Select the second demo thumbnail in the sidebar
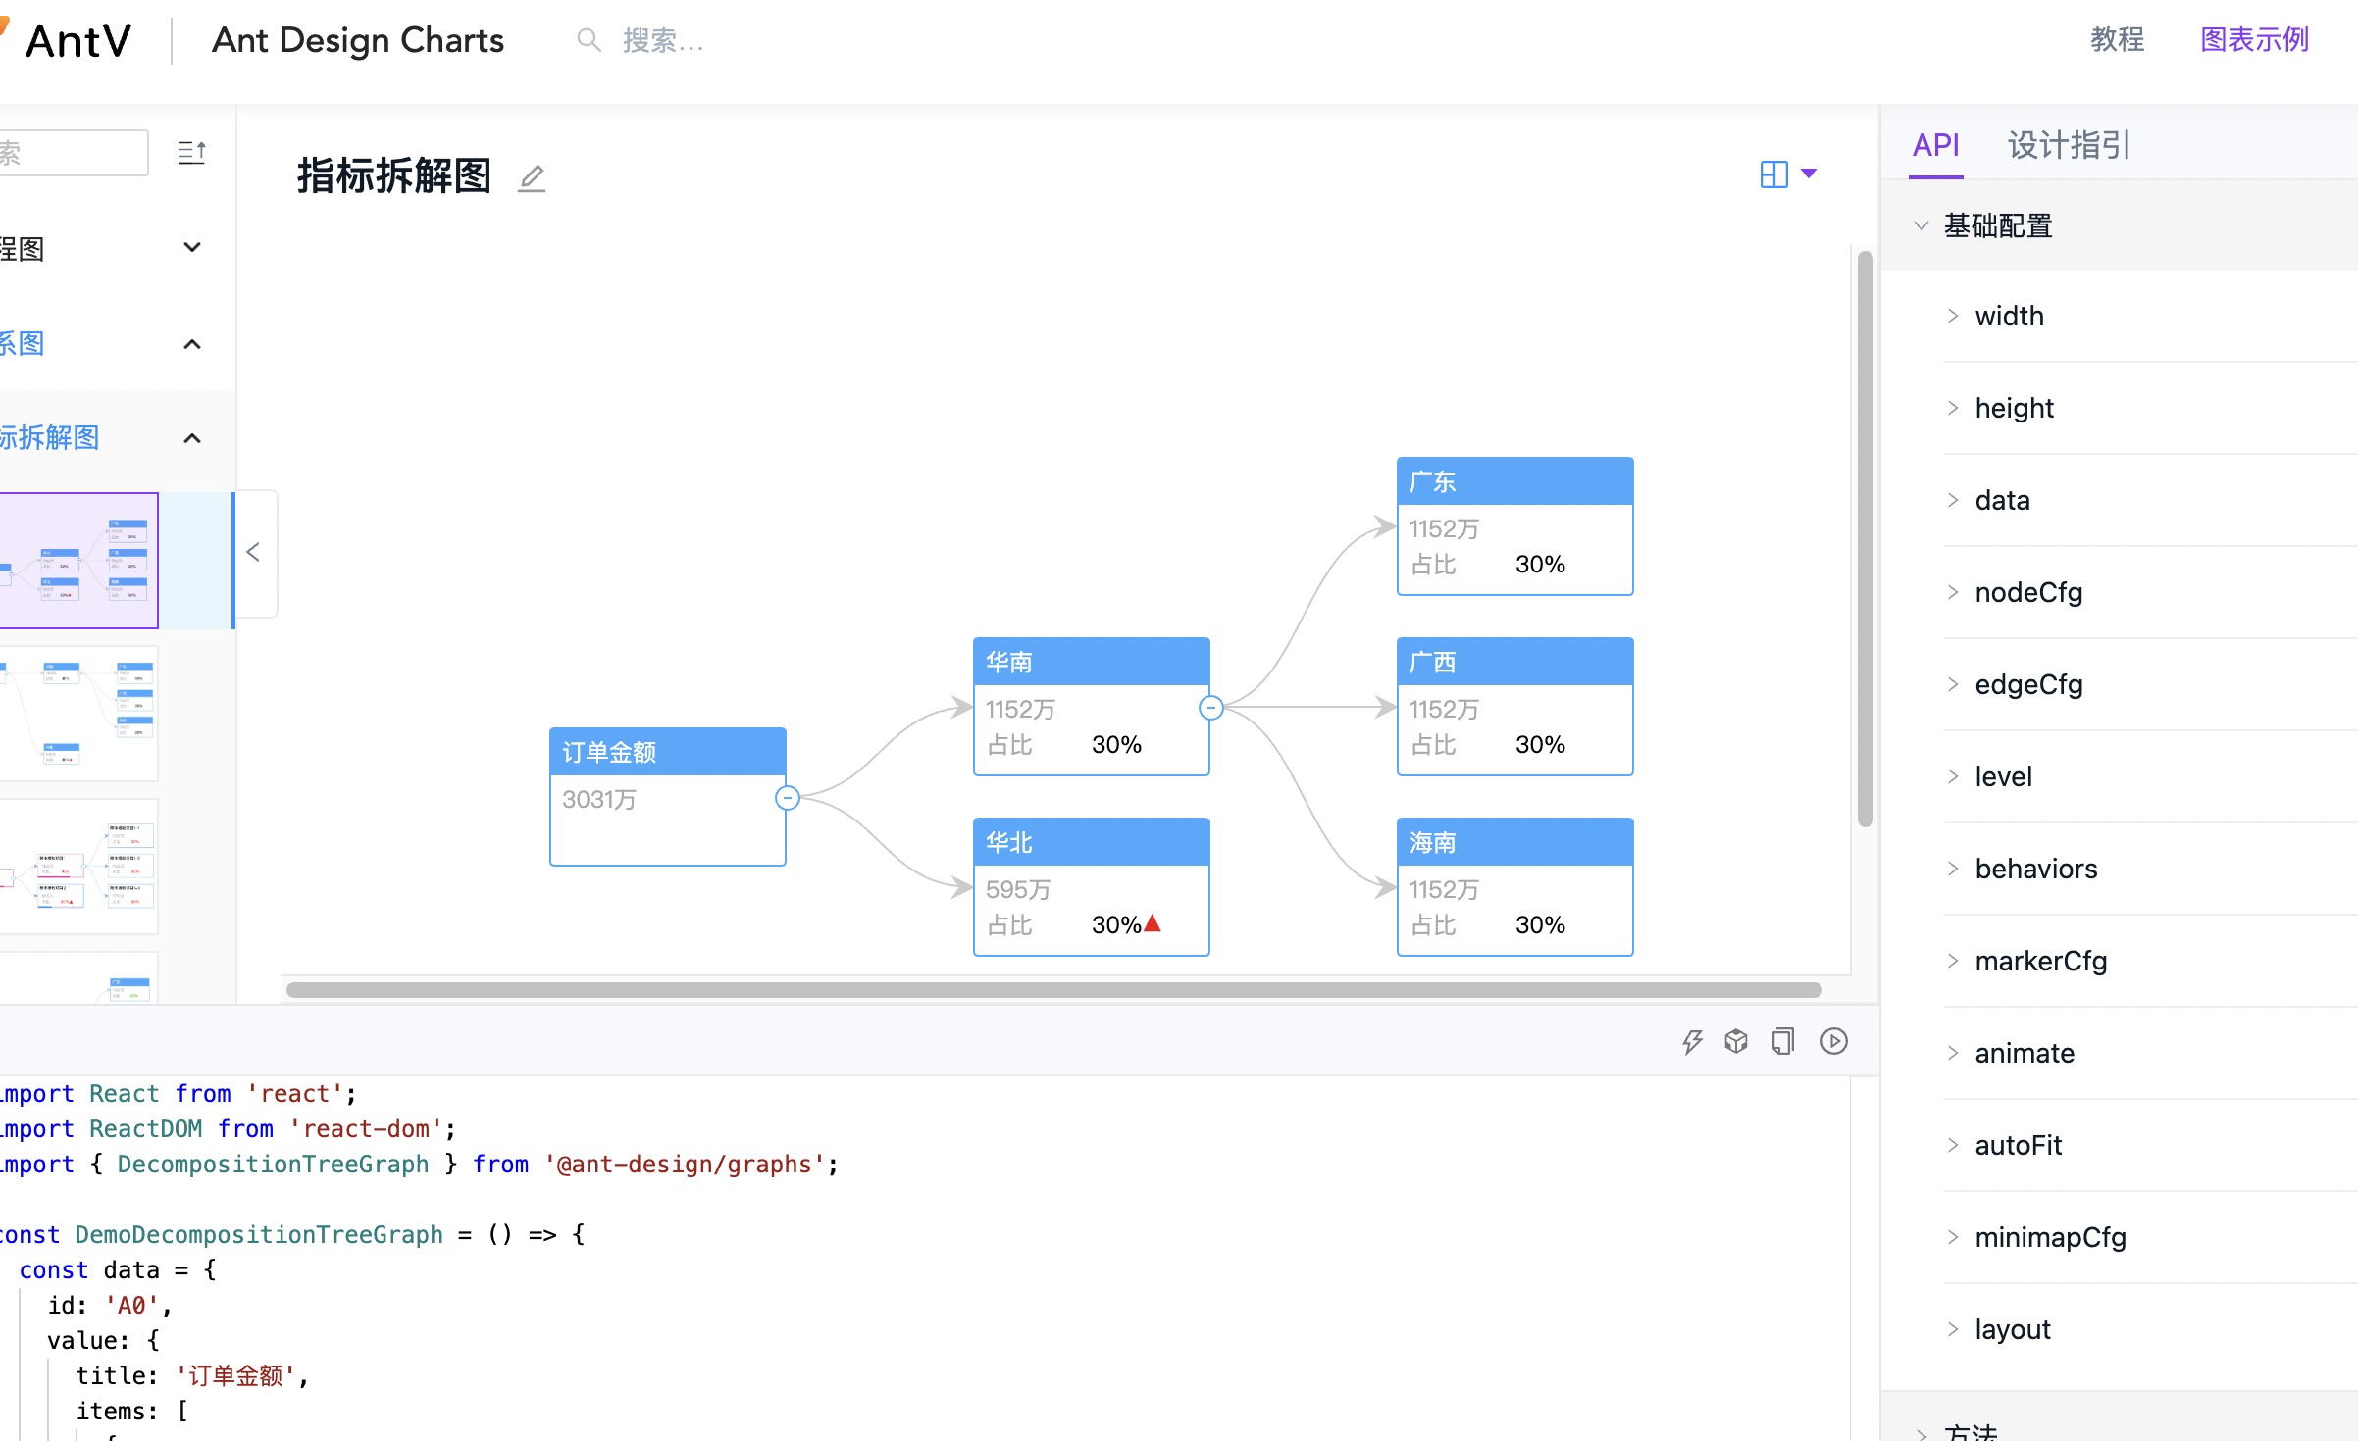 tap(78, 713)
